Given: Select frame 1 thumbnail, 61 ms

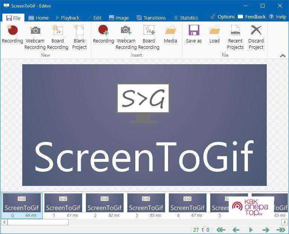Looking at the screenshot, I should click(x=63, y=205).
